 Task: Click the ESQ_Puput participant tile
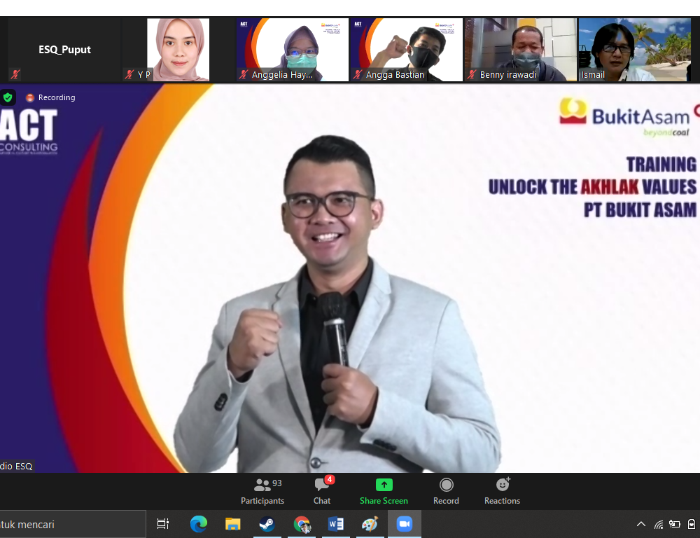pos(64,50)
